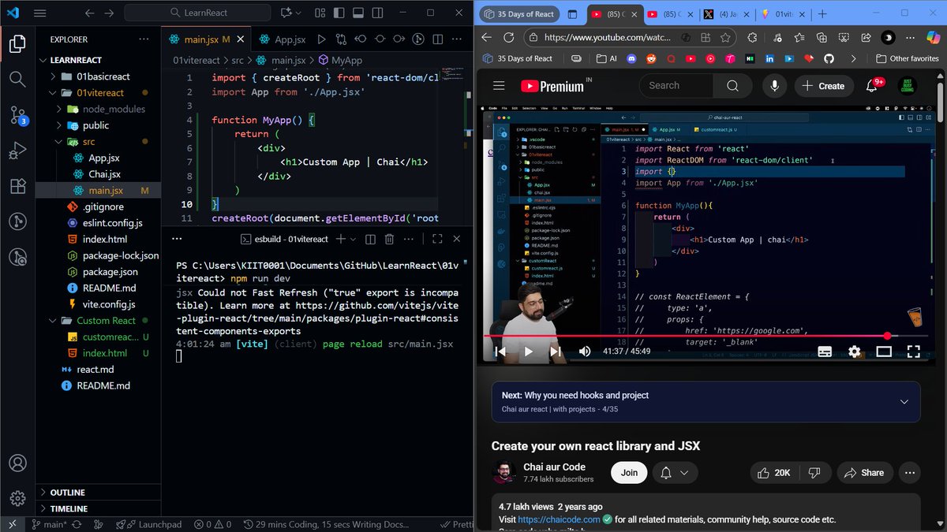Play the paused YouTube video

pos(528,352)
